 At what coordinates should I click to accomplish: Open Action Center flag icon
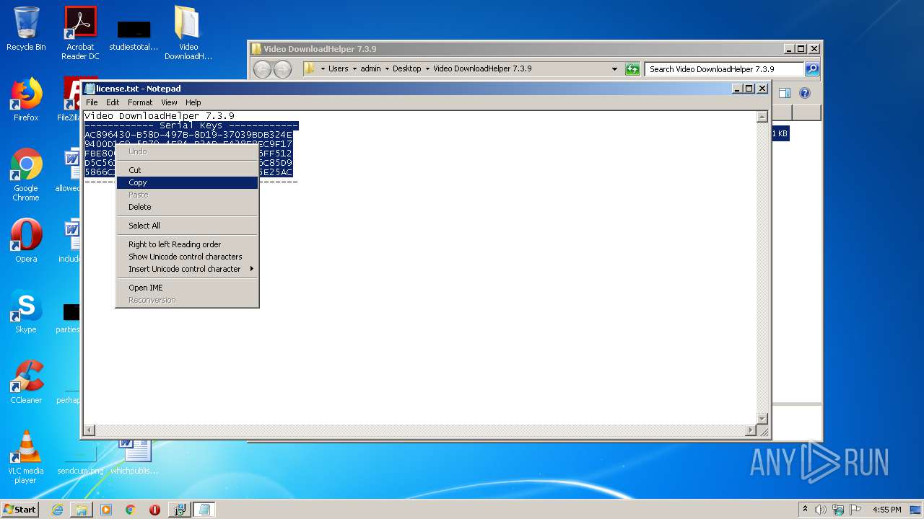(x=855, y=510)
